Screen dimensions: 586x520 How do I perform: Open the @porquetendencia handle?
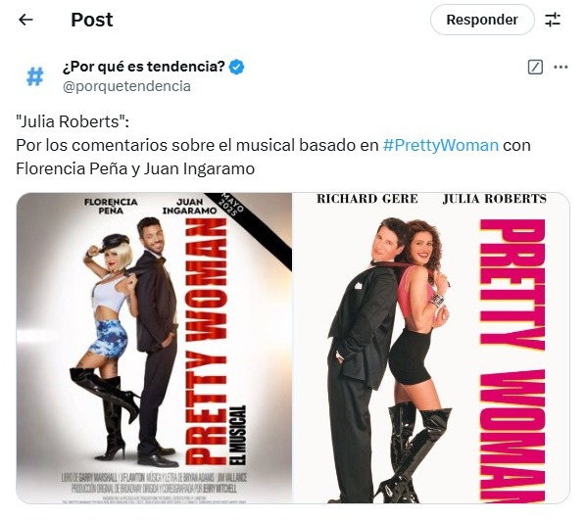point(126,86)
